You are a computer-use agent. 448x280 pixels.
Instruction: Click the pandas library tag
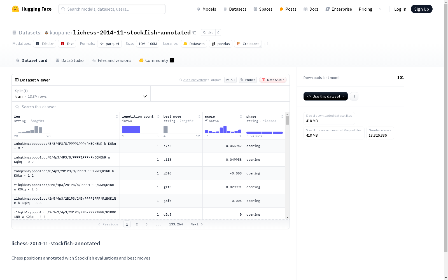coord(221,44)
